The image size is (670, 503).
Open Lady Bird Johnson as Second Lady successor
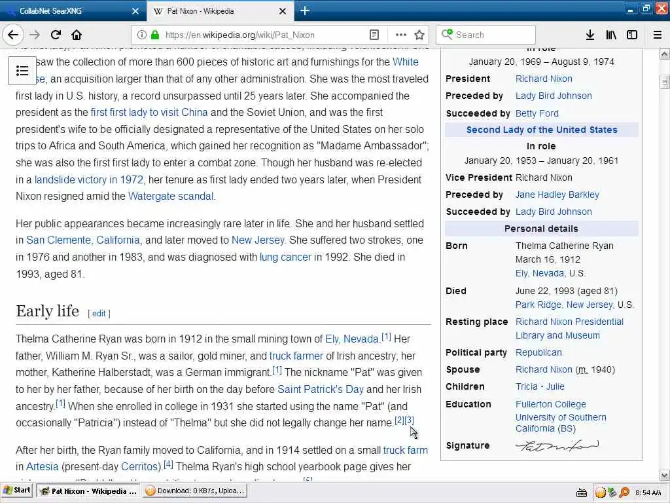click(x=554, y=212)
